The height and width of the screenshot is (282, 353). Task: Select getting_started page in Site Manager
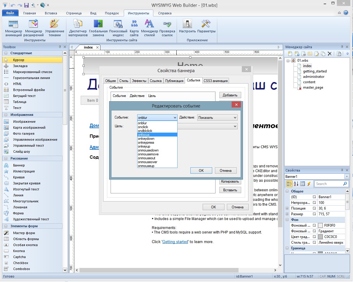pos(314,71)
